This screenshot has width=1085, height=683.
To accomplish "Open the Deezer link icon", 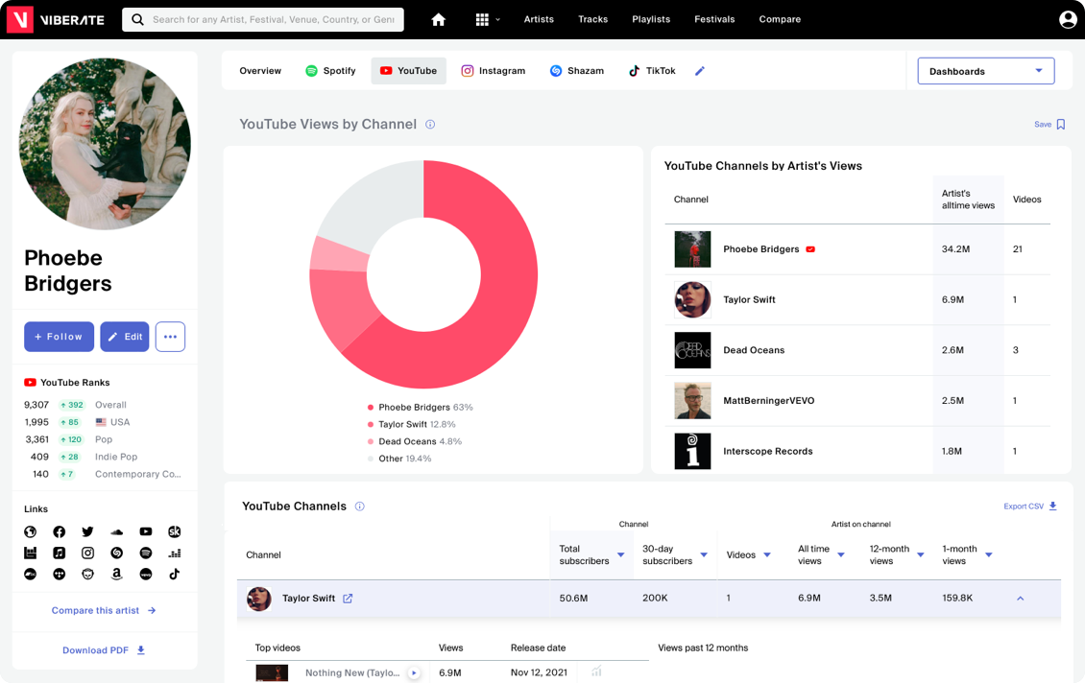I will [x=175, y=553].
